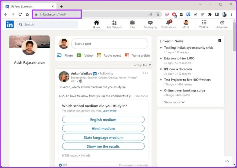The width and height of the screenshot is (237, 168).
Task: Go back with browser back arrow
Action: 6,14
